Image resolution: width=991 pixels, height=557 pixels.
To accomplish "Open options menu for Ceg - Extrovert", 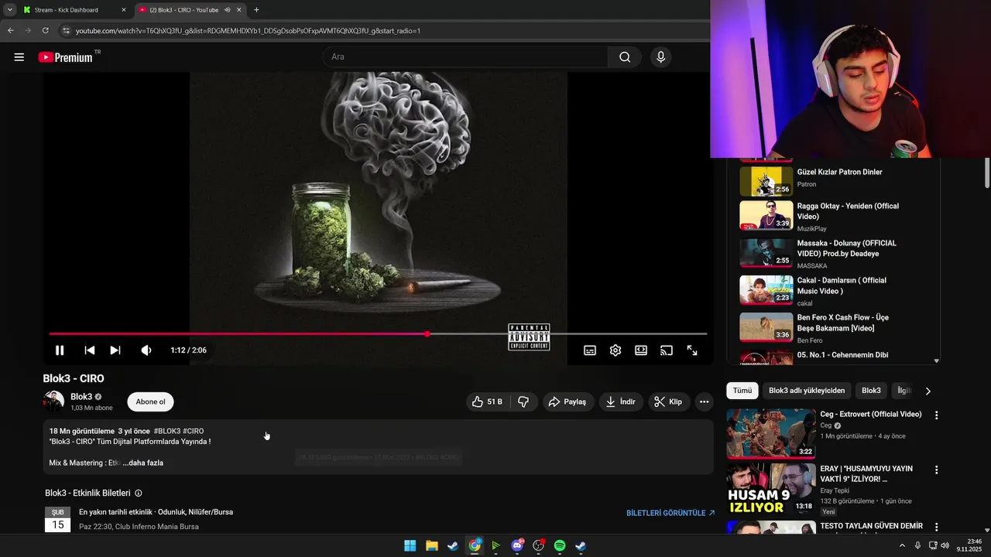I will click(x=936, y=415).
